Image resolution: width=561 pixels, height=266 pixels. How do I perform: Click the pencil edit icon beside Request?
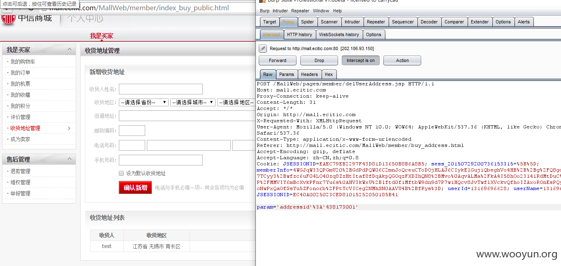pyautogui.click(x=263, y=48)
